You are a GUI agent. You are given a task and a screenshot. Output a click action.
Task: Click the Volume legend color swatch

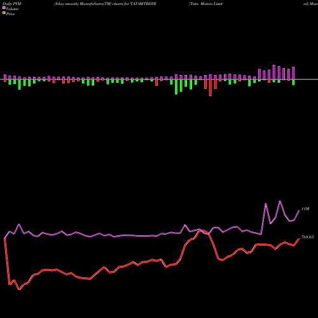point(4,8)
